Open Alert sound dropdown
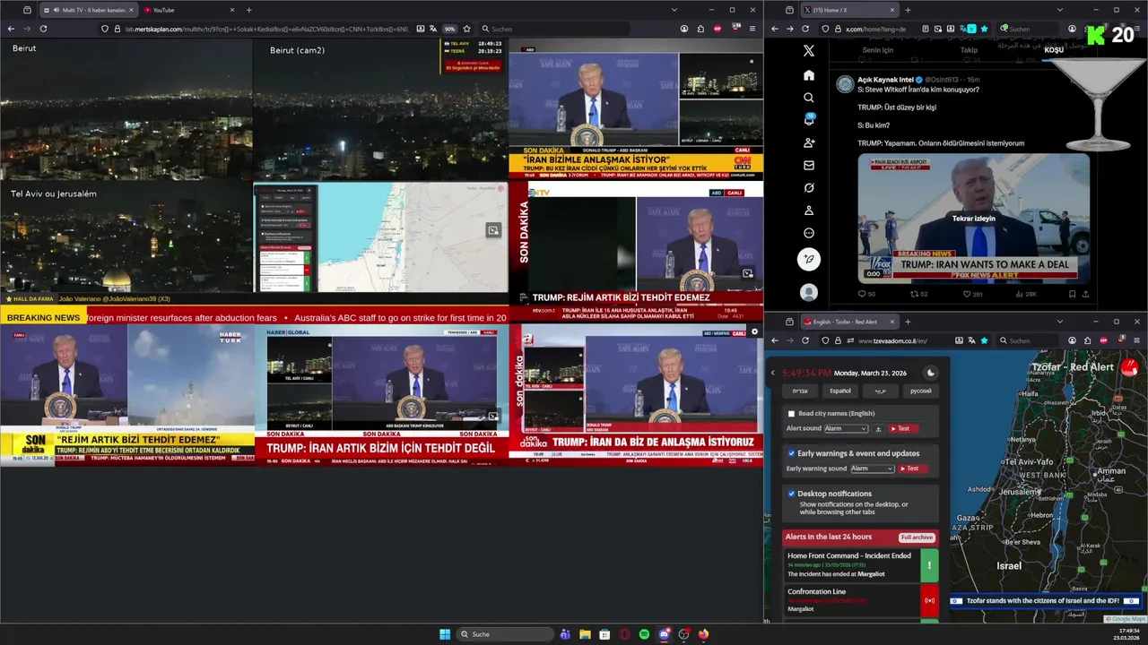 pyautogui.click(x=846, y=429)
